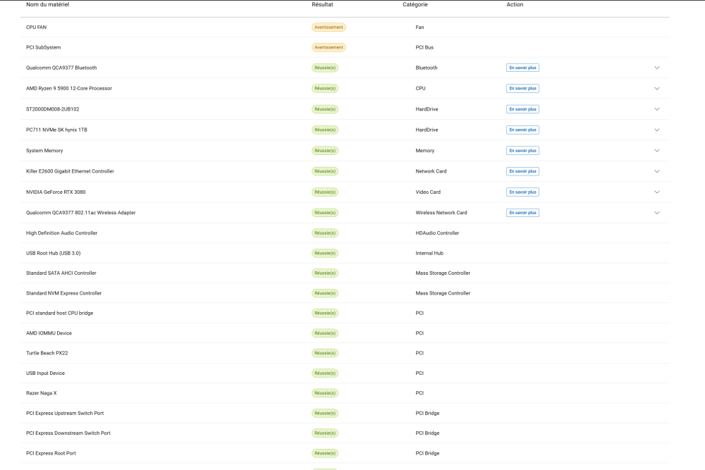Select the System Memory name
Viewport: 705px width, 470px height.
[x=44, y=151]
